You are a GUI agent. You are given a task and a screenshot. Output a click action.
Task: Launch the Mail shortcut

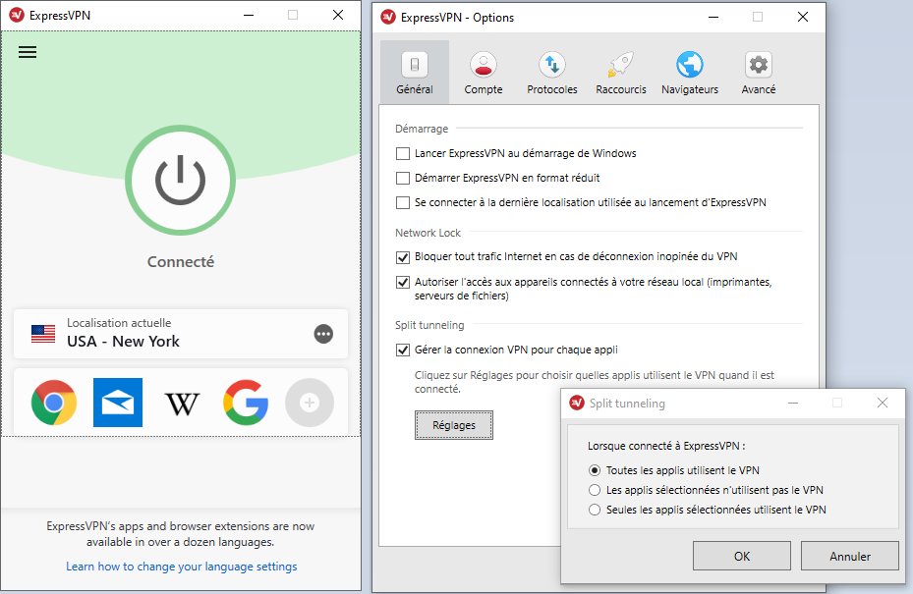pyautogui.click(x=118, y=403)
